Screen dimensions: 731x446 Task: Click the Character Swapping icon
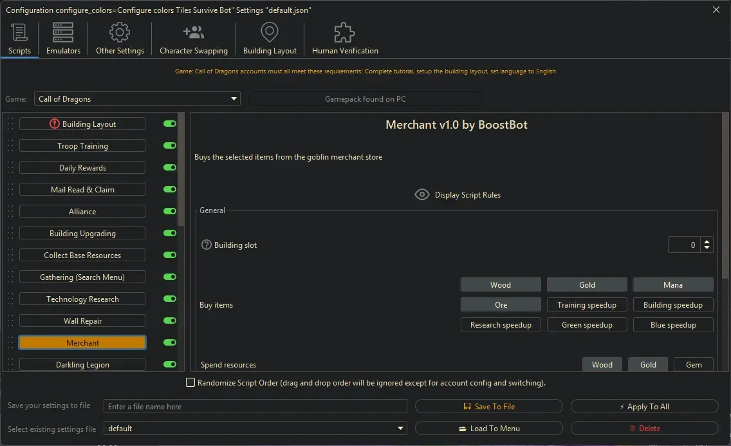click(193, 32)
